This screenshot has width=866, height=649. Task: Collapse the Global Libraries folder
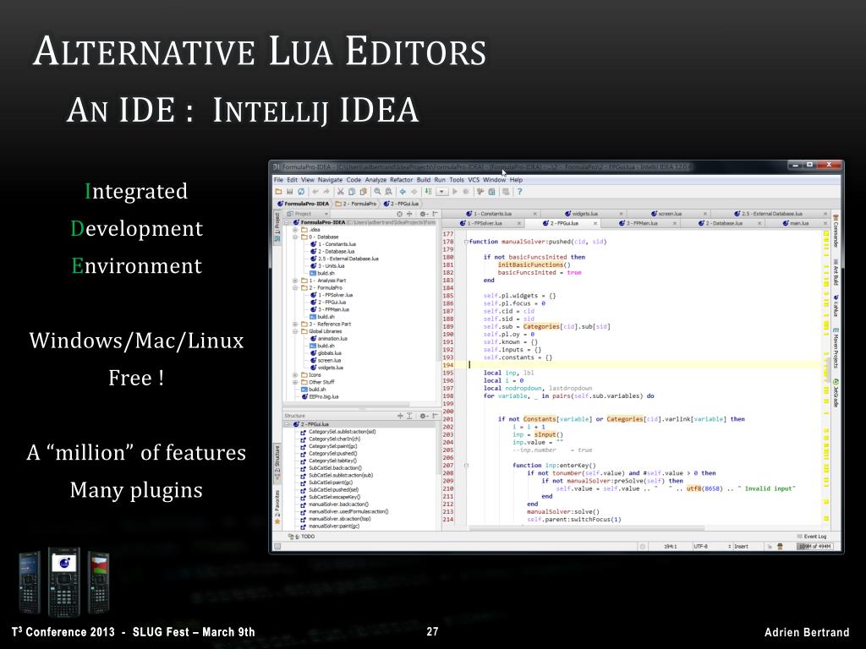click(295, 331)
